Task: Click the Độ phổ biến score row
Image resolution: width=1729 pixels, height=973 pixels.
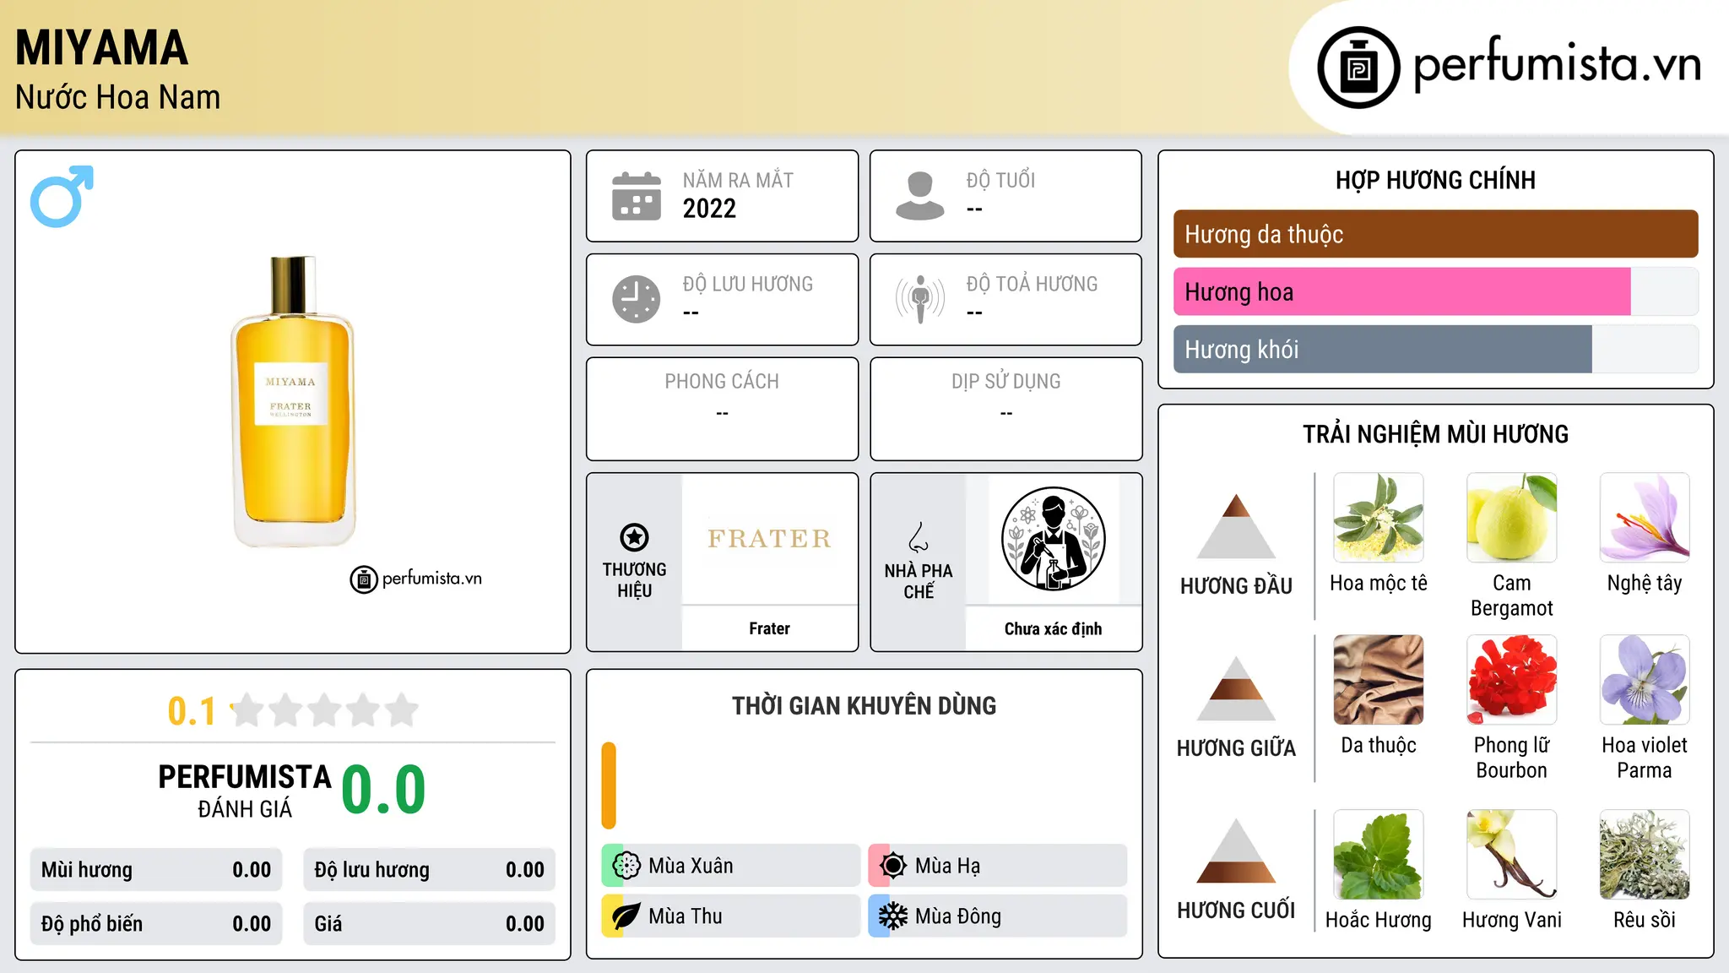Action: coord(156,924)
